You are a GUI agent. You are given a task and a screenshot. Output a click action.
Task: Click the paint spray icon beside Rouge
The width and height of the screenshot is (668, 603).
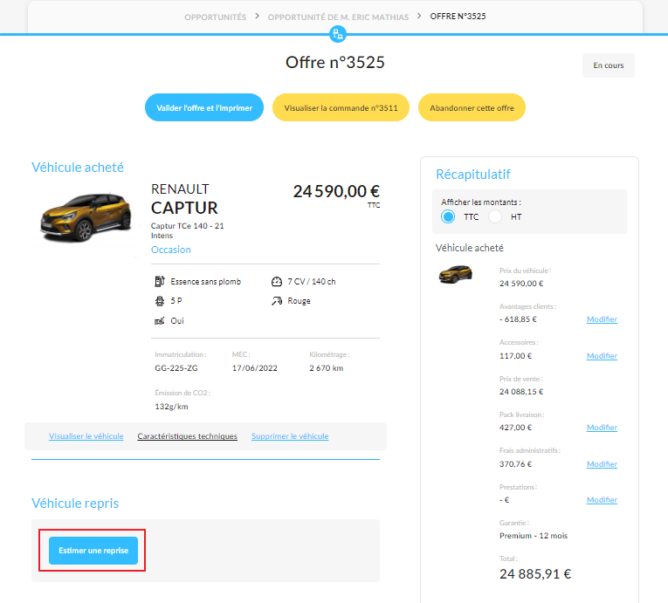pos(277,301)
